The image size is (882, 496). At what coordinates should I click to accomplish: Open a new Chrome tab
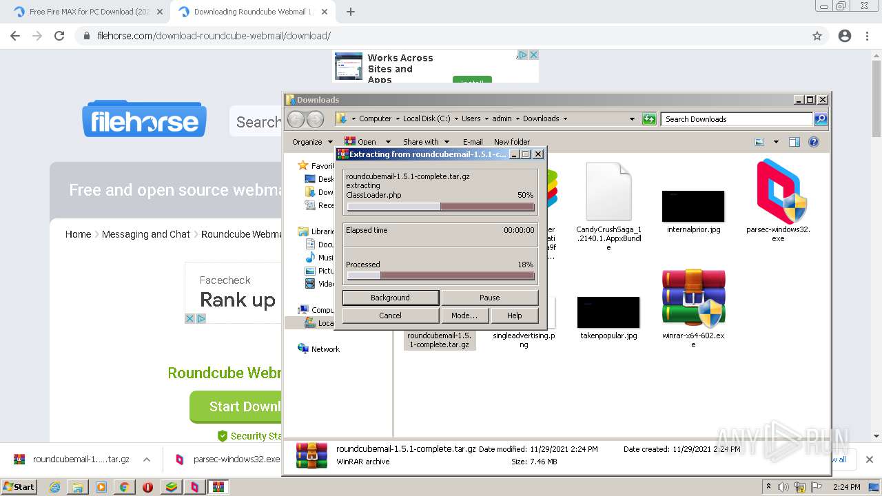point(351,12)
